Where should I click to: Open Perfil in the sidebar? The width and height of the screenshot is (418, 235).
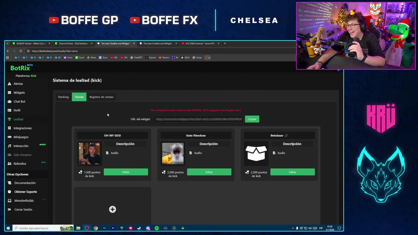17,110
